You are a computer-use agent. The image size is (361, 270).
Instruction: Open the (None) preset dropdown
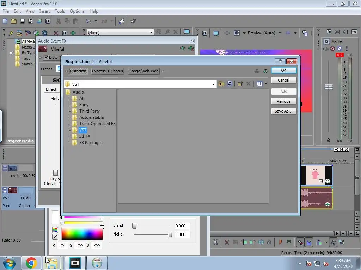151,33
